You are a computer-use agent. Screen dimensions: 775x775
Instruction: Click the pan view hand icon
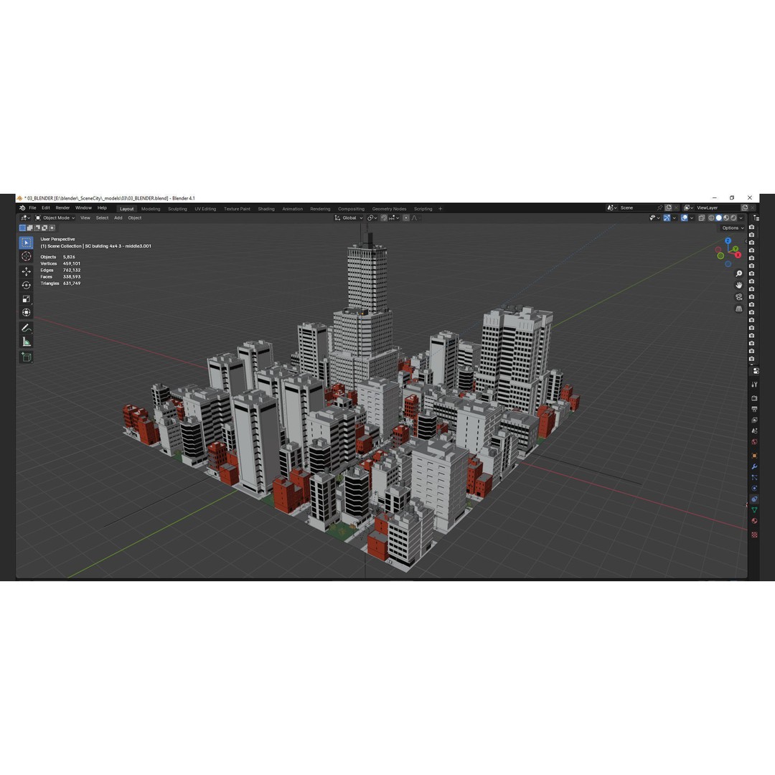pos(738,285)
